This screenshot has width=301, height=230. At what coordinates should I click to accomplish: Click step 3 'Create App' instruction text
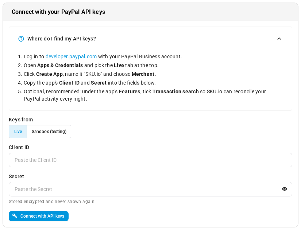49,74
